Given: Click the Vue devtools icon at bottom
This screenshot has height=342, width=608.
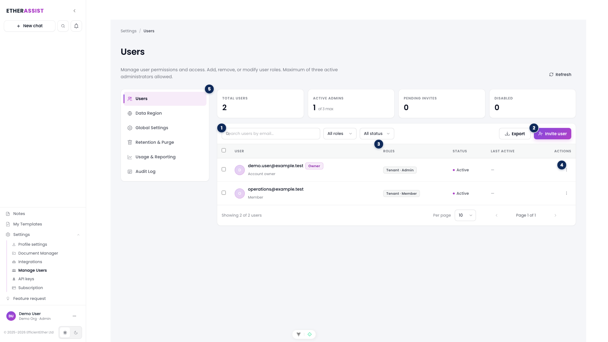Looking at the screenshot, I should (299, 334).
